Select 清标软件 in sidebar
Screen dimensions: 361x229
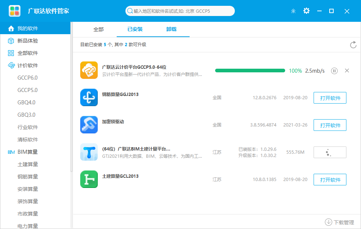pyautogui.click(x=28, y=140)
